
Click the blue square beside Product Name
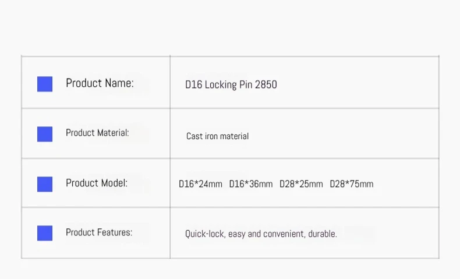click(x=45, y=84)
